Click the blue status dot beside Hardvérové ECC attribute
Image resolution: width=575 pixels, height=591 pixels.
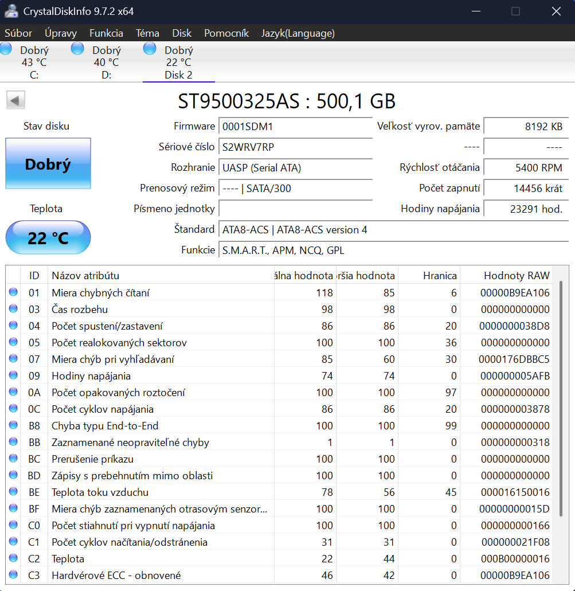[13, 575]
